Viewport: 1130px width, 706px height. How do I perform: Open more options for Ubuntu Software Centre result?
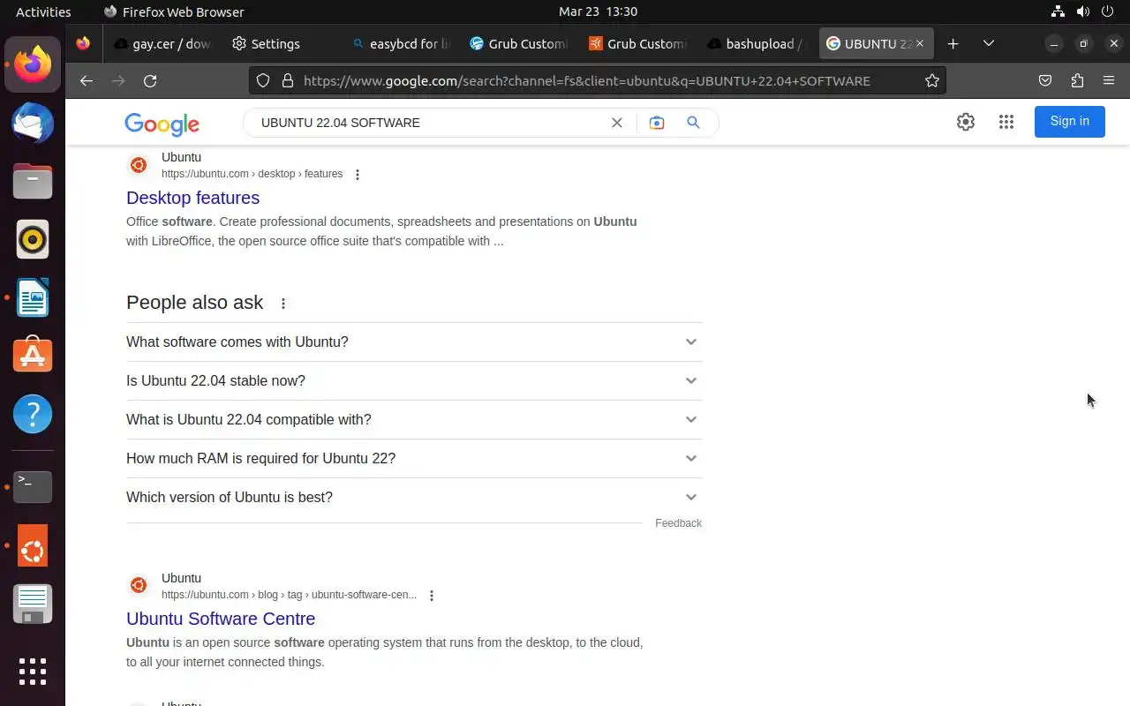(432, 596)
